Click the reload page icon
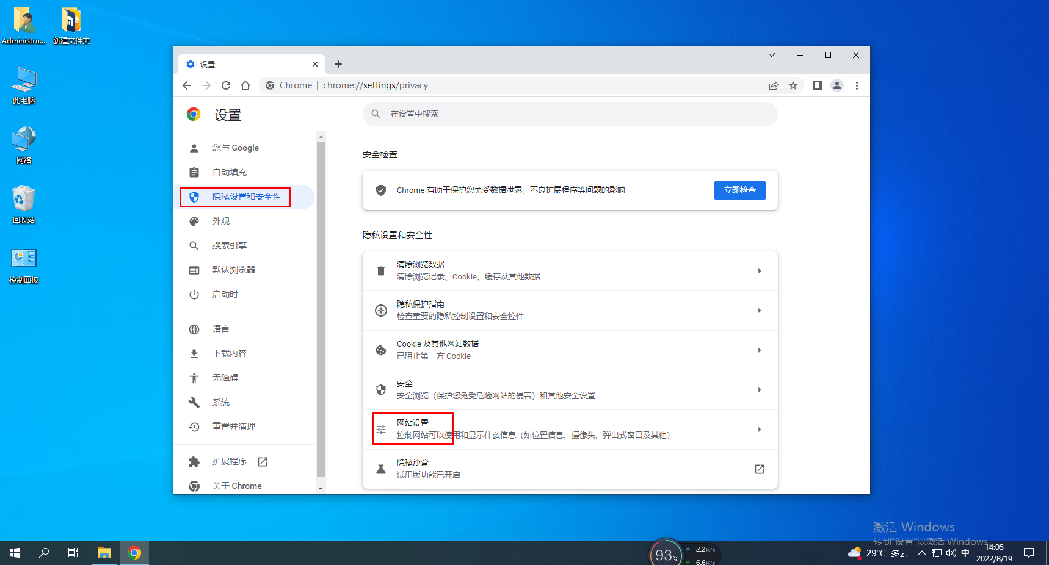The width and height of the screenshot is (1049, 565). point(225,85)
